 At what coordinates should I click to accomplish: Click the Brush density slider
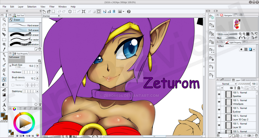(20, 80)
